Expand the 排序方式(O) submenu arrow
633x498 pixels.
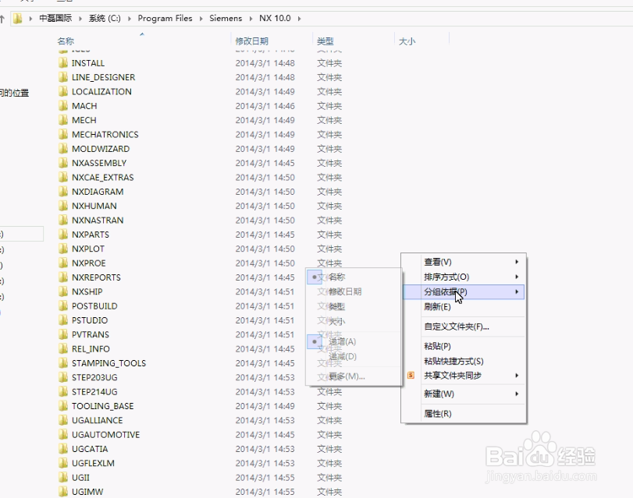click(517, 277)
